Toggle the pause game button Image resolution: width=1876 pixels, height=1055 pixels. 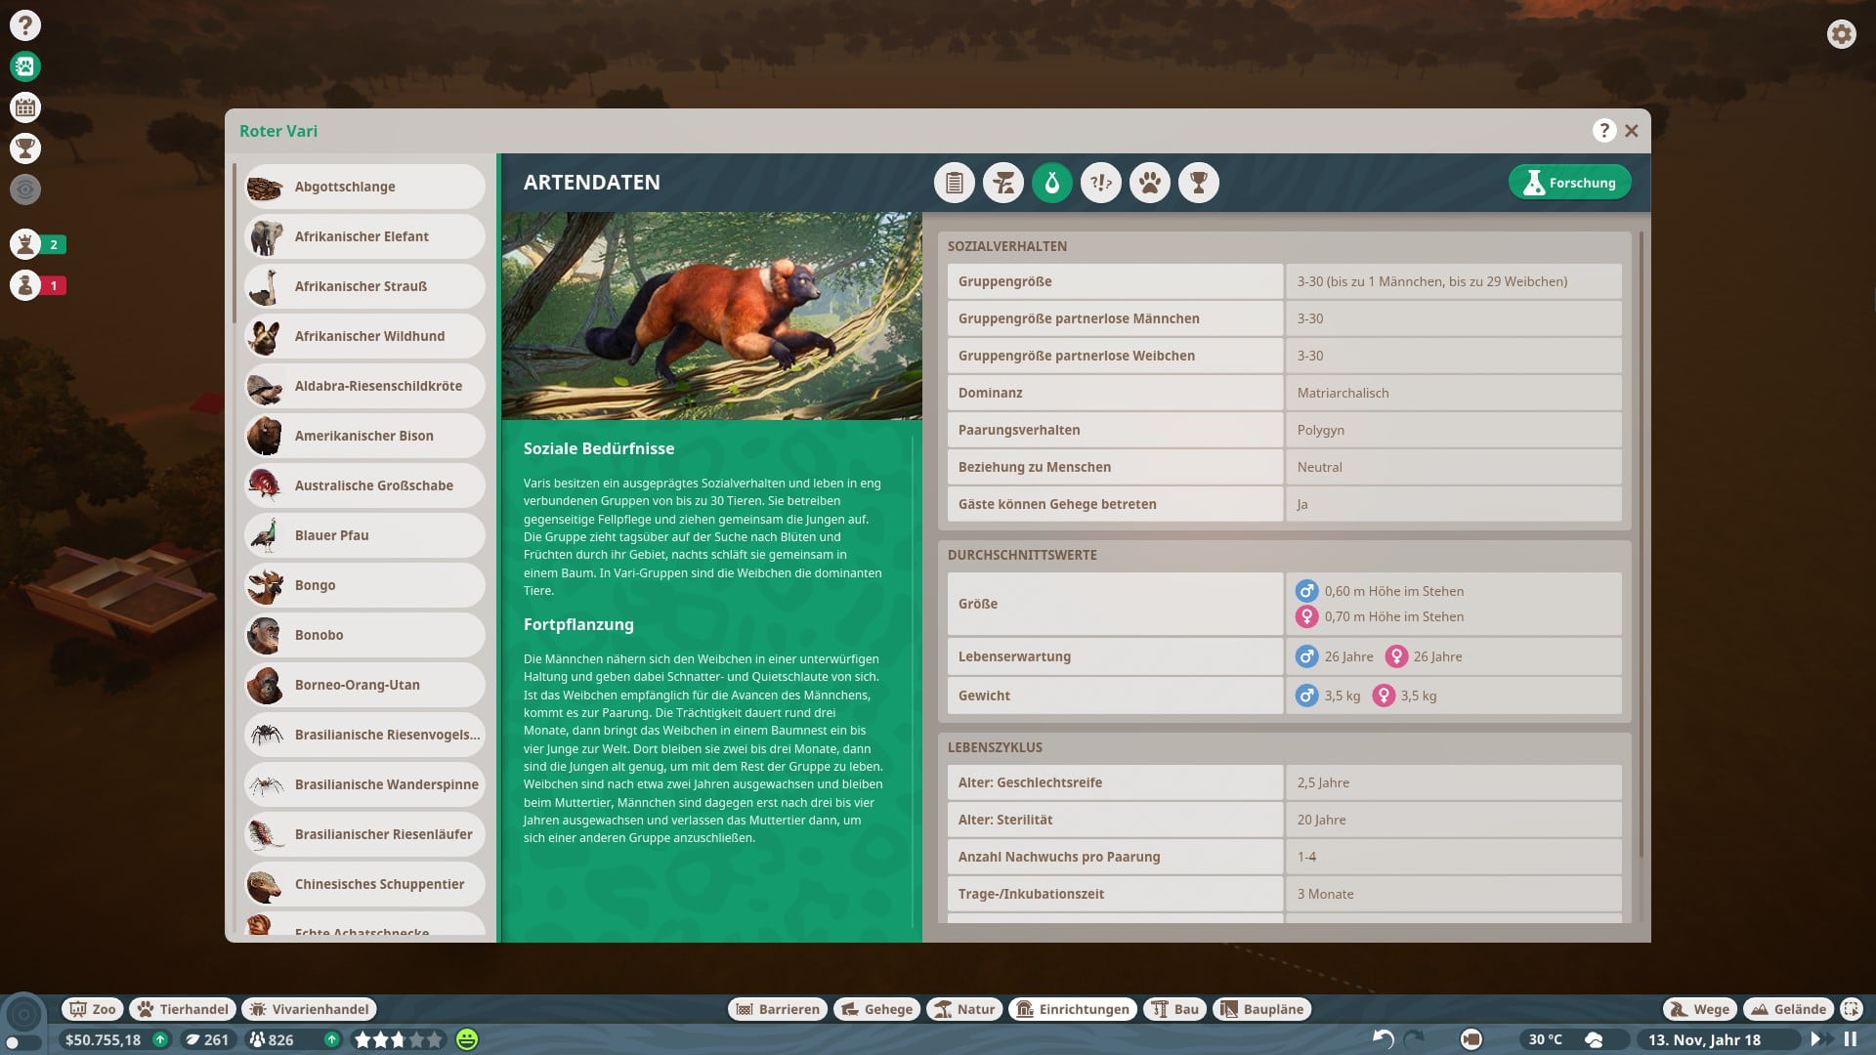pyautogui.click(x=1850, y=1039)
